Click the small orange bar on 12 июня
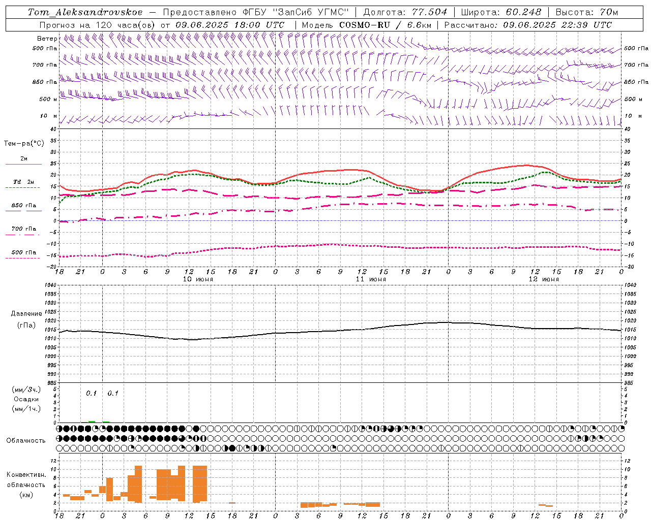The image size is (651, 520). click(546, 505)
